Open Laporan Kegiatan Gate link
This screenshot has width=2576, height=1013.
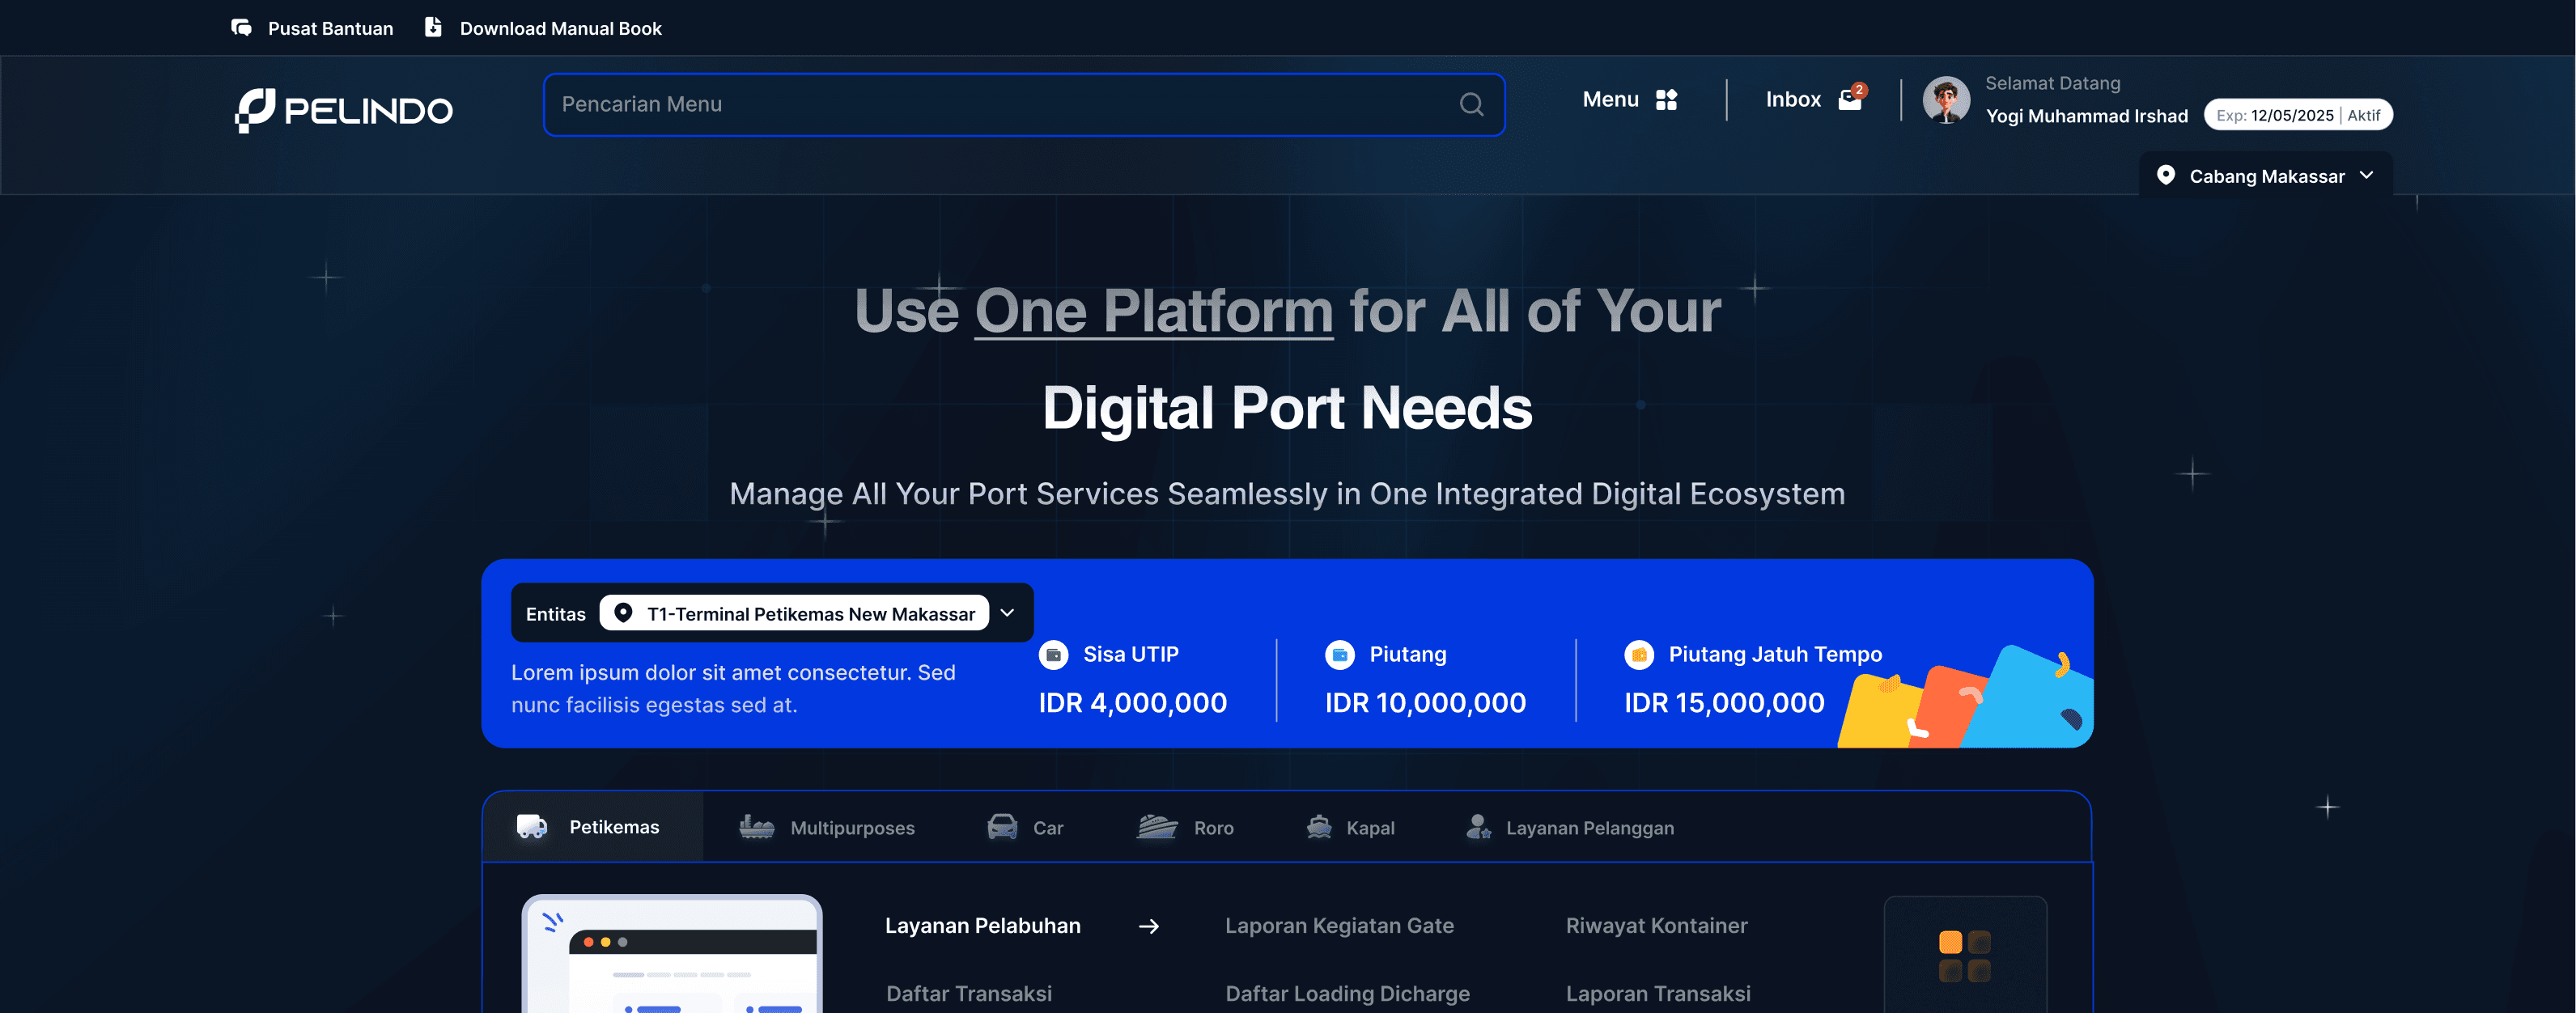pos(1339,926)
